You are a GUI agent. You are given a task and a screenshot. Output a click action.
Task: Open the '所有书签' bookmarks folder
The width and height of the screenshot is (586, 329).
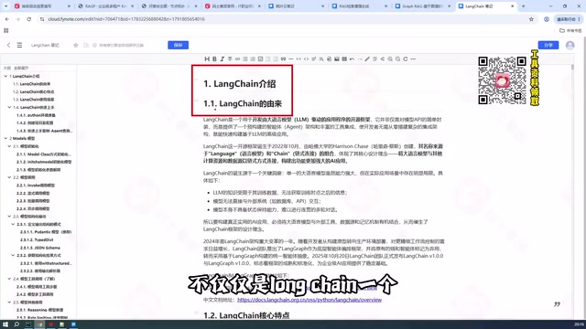570,30
